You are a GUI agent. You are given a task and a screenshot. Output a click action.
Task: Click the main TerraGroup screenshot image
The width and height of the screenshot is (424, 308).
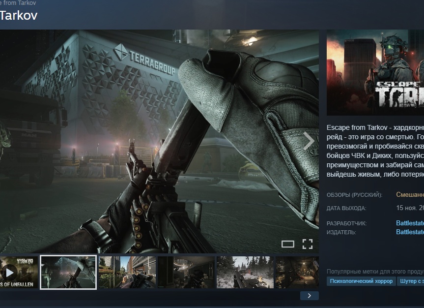click(x=159, y=141)
